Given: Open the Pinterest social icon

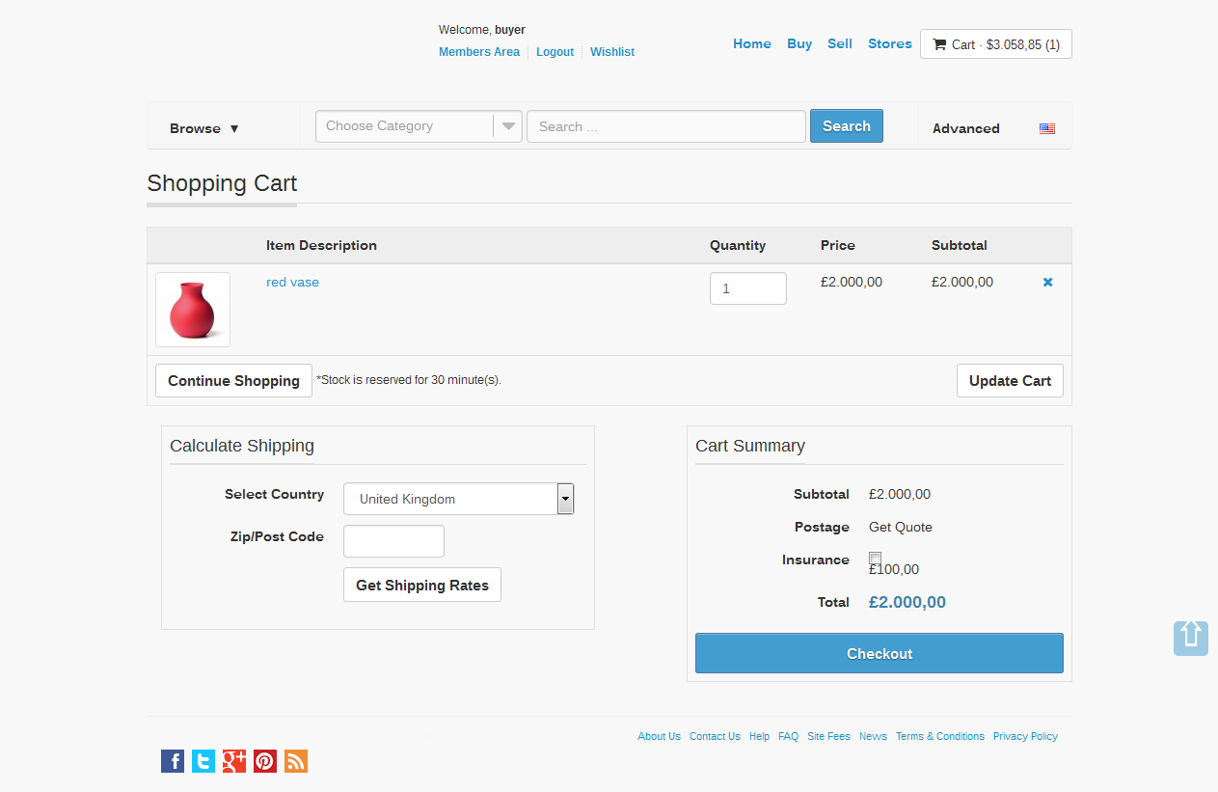Looking at the screenshot, I should tap(265, 761).
